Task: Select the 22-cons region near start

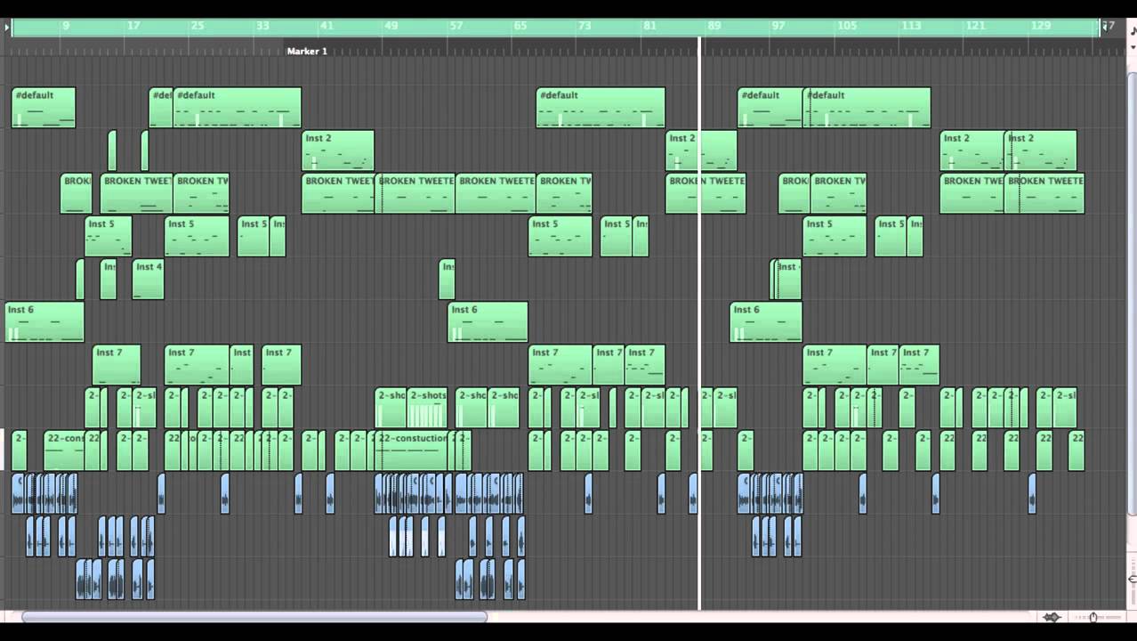Action: (x=65, y=450)
